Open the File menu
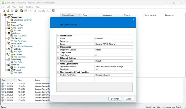186x109 pixels. (x=3, y=7)
